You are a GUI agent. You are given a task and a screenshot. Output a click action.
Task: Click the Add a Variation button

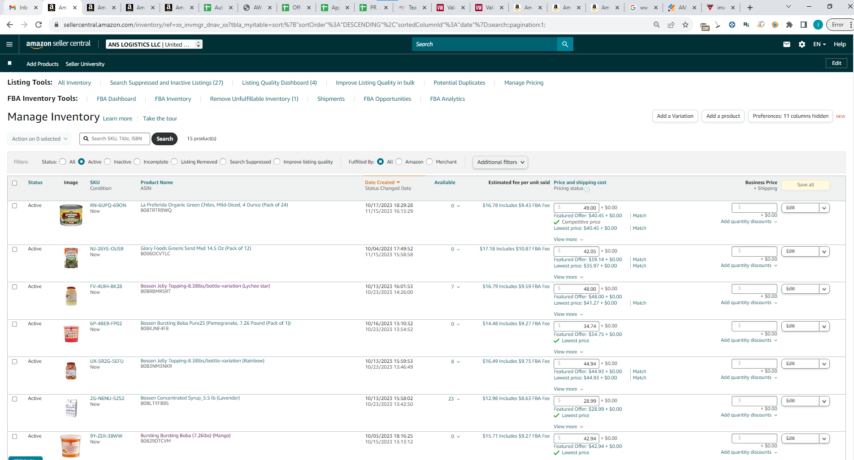click(x=675, y=116)
